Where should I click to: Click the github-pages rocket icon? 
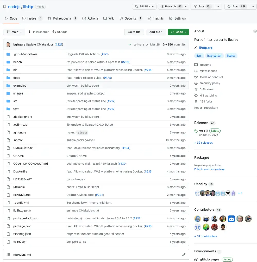[196, 259]
